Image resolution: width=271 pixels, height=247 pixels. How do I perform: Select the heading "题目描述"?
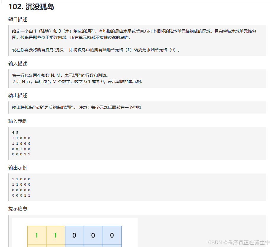(x=18, y=20)
